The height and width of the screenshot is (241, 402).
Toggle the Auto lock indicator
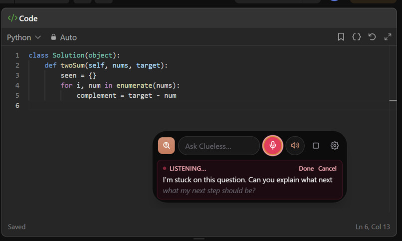tap(64, 37)
